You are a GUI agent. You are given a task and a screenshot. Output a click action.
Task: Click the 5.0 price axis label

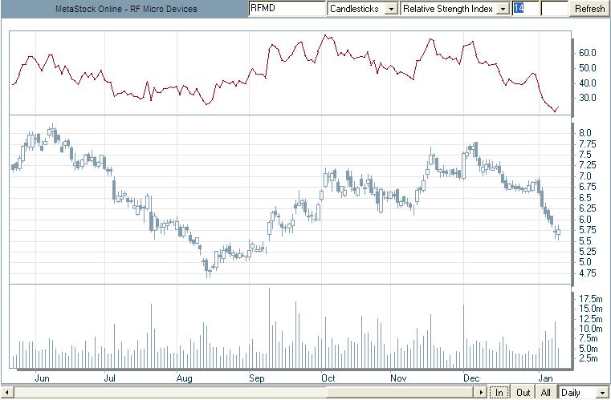[585, 262]
